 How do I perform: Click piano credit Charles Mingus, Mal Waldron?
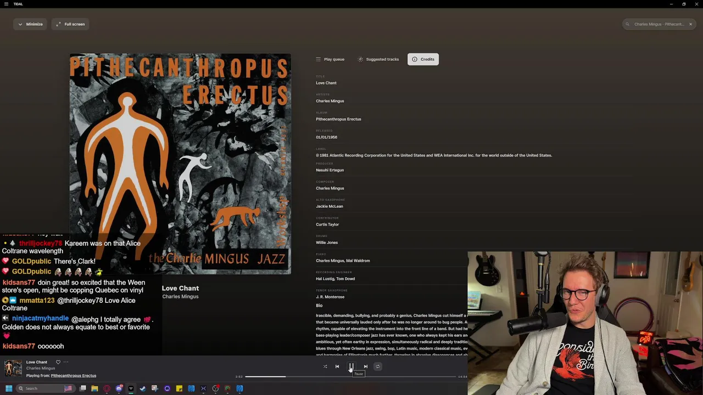343,261
